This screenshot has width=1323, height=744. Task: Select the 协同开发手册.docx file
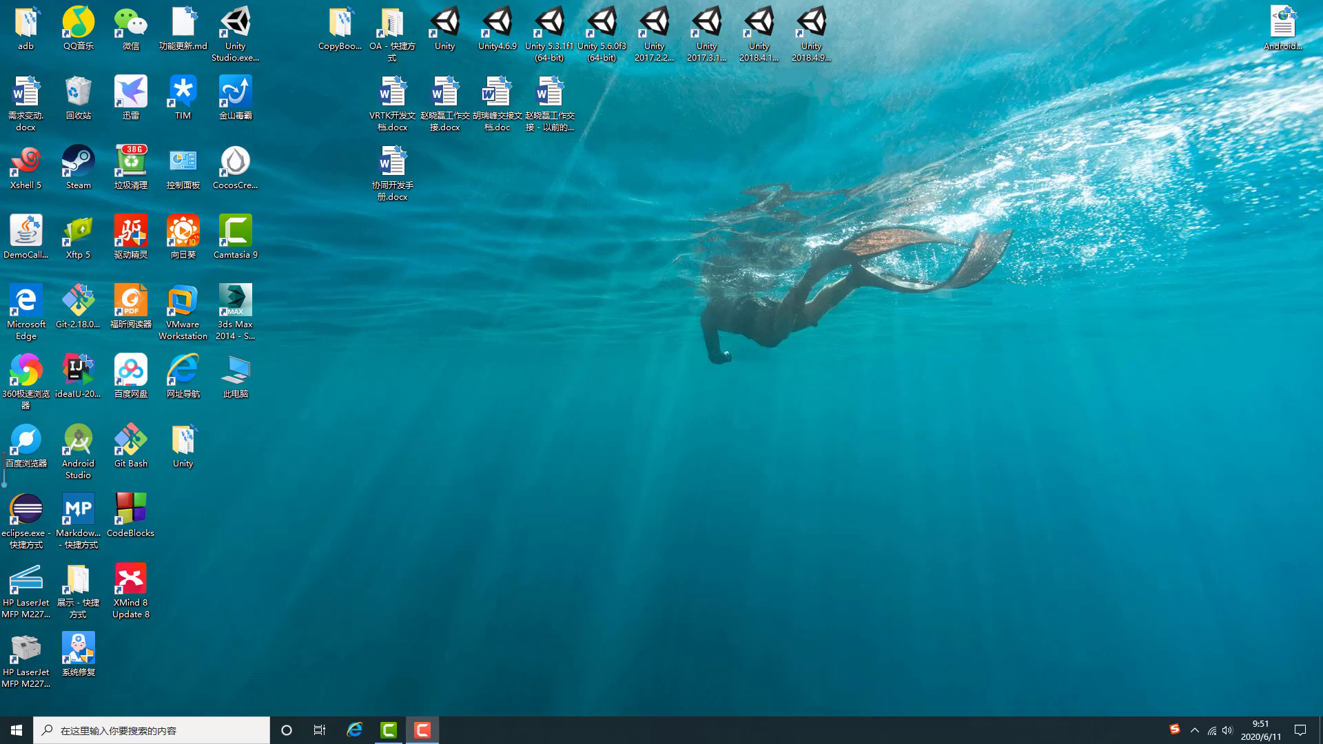click(393, 174)
